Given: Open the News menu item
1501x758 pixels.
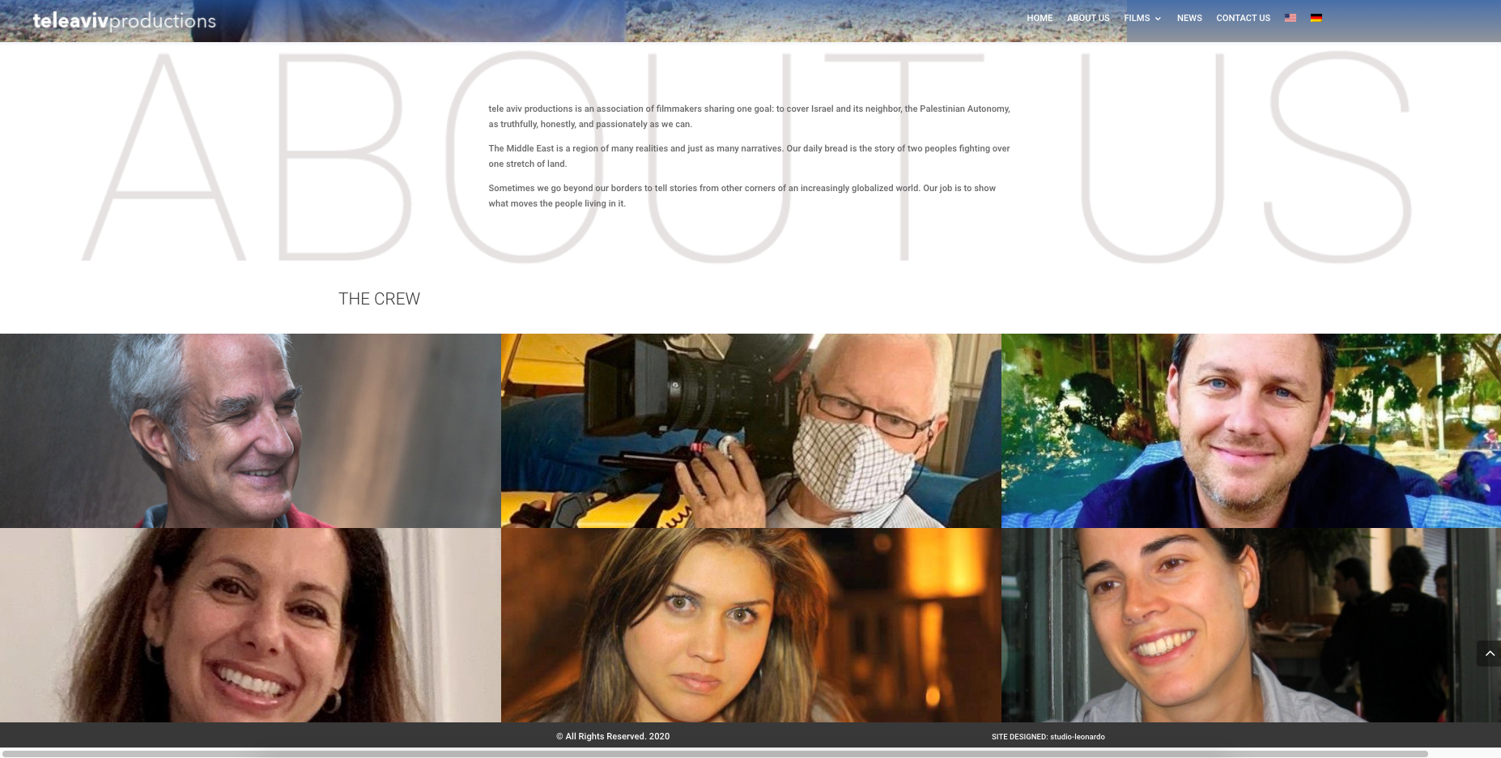Looking at the screenshot, I should [1189, 18].
